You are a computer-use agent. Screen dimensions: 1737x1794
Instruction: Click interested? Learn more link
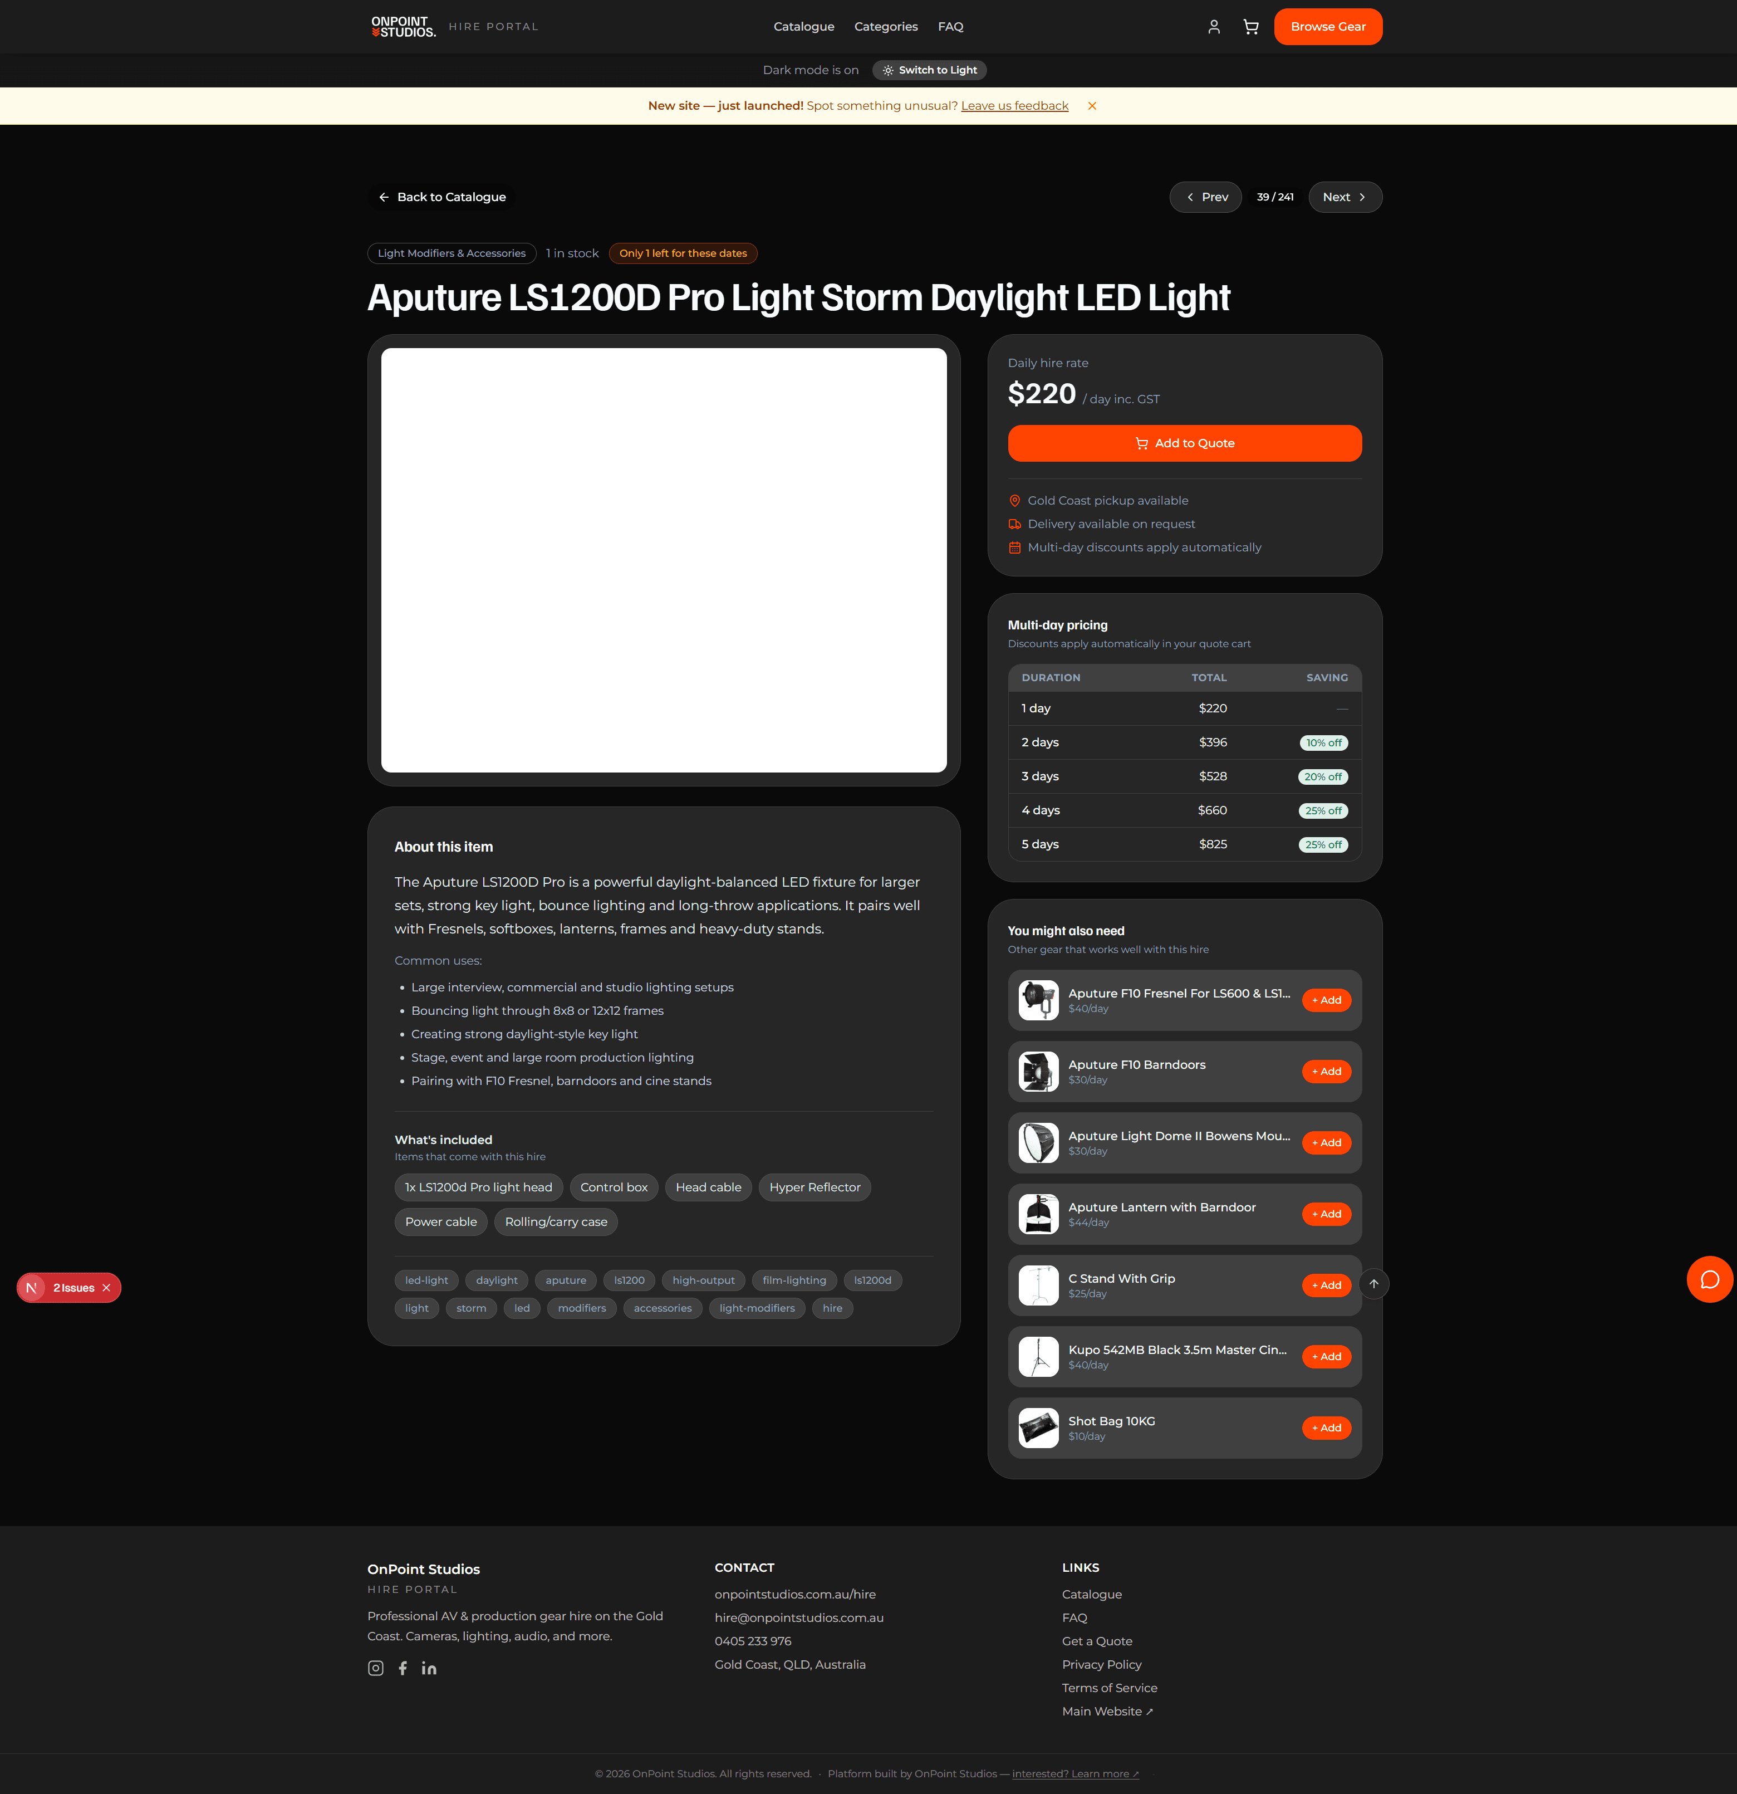[x=1074, y=1774]
